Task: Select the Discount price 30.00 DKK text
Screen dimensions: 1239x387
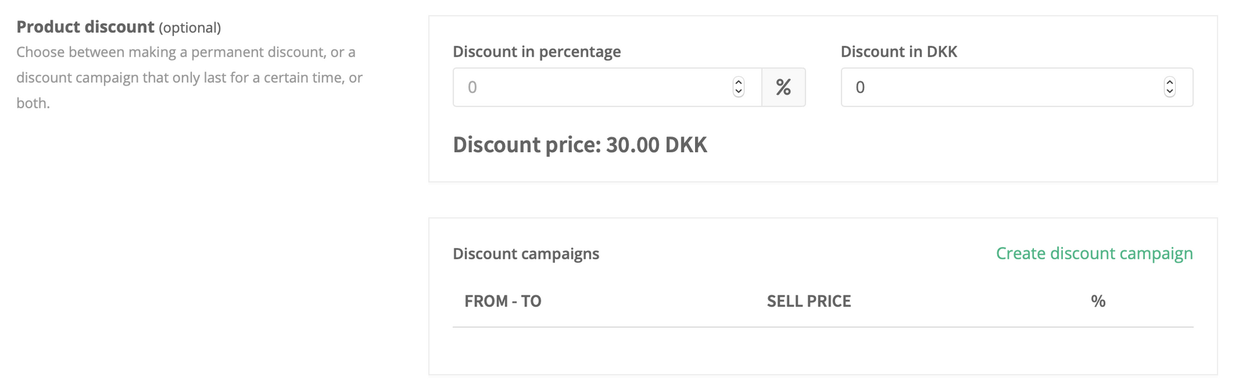Action: 579,144
